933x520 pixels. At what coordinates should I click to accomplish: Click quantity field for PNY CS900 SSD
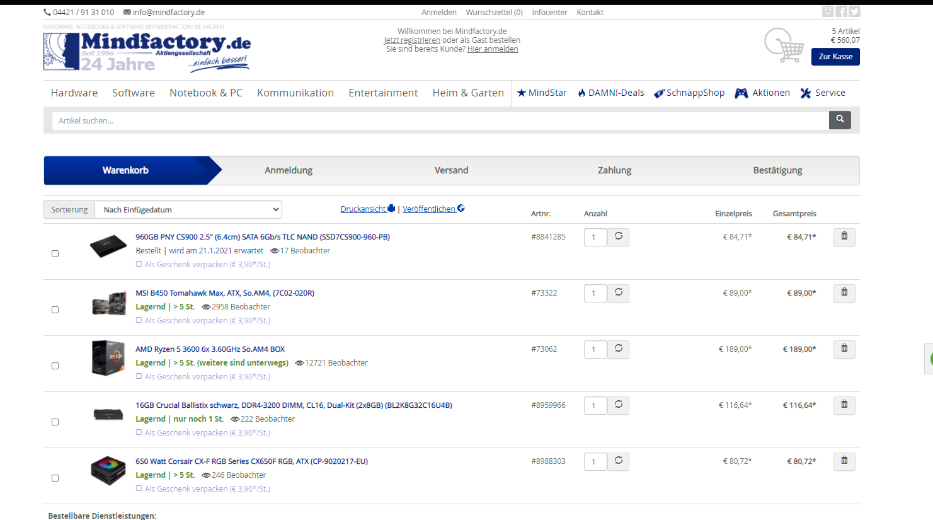595,238
